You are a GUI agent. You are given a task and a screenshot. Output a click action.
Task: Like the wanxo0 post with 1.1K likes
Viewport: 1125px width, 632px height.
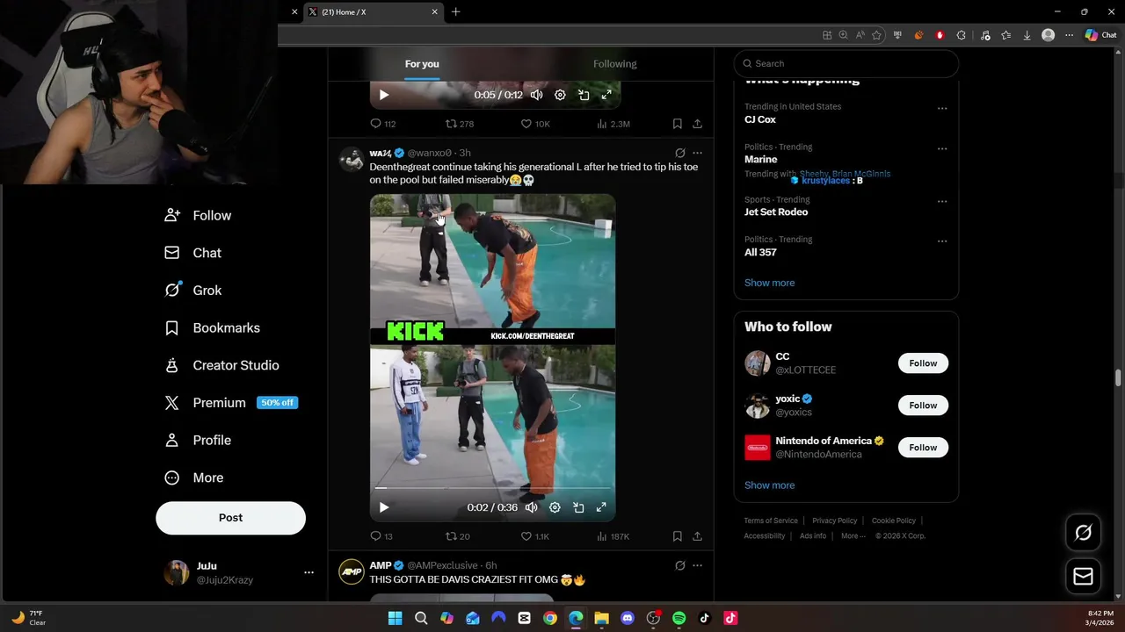pos(535,536)
